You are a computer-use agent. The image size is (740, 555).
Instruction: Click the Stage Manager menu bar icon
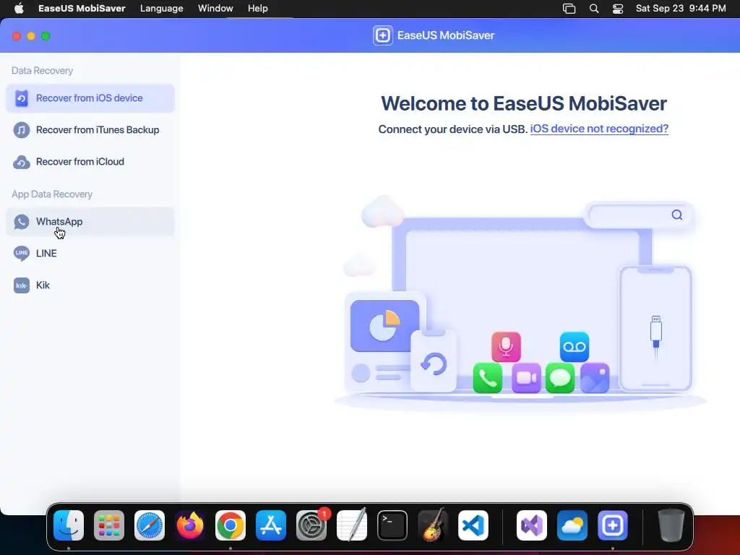569,9
